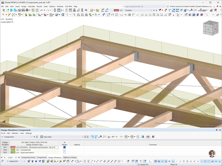Click the export to Excel green icon
222x166 pixels.
coord(126,137)
